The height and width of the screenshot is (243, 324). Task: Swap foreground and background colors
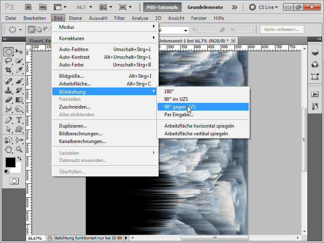point(19,158)
